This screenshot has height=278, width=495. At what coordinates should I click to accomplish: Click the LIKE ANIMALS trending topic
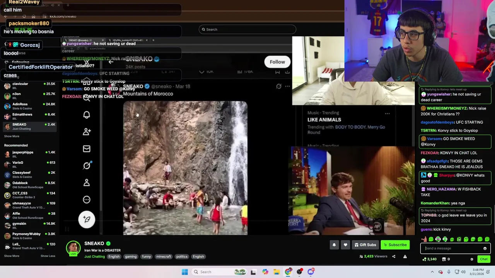click(324, 120)
